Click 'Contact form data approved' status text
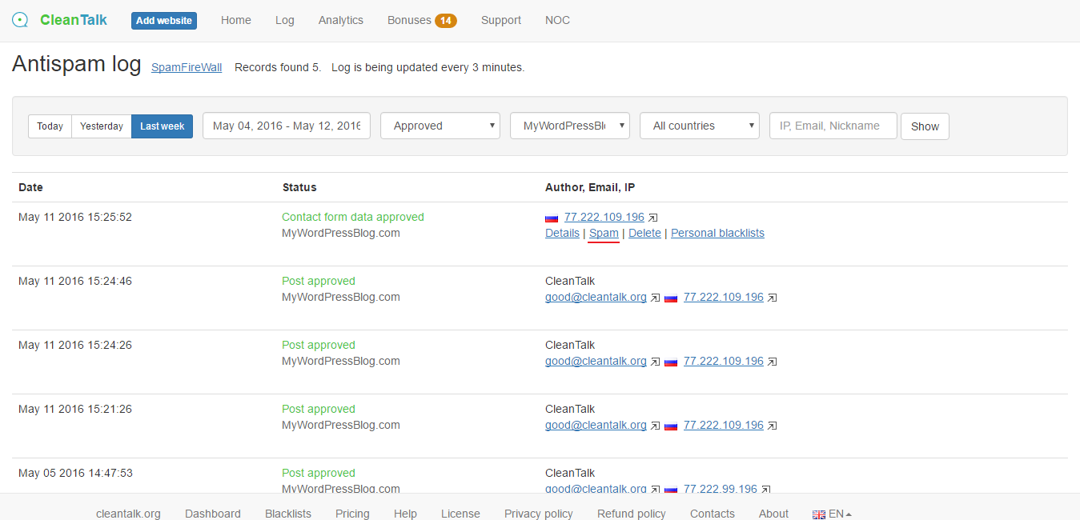 coord(353,217)
